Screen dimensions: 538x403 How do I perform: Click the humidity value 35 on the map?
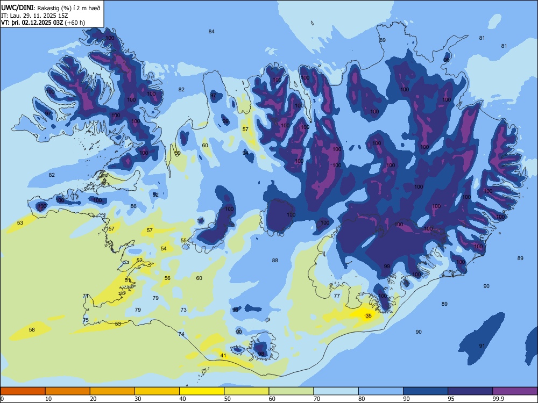click(x=369, y=315)
